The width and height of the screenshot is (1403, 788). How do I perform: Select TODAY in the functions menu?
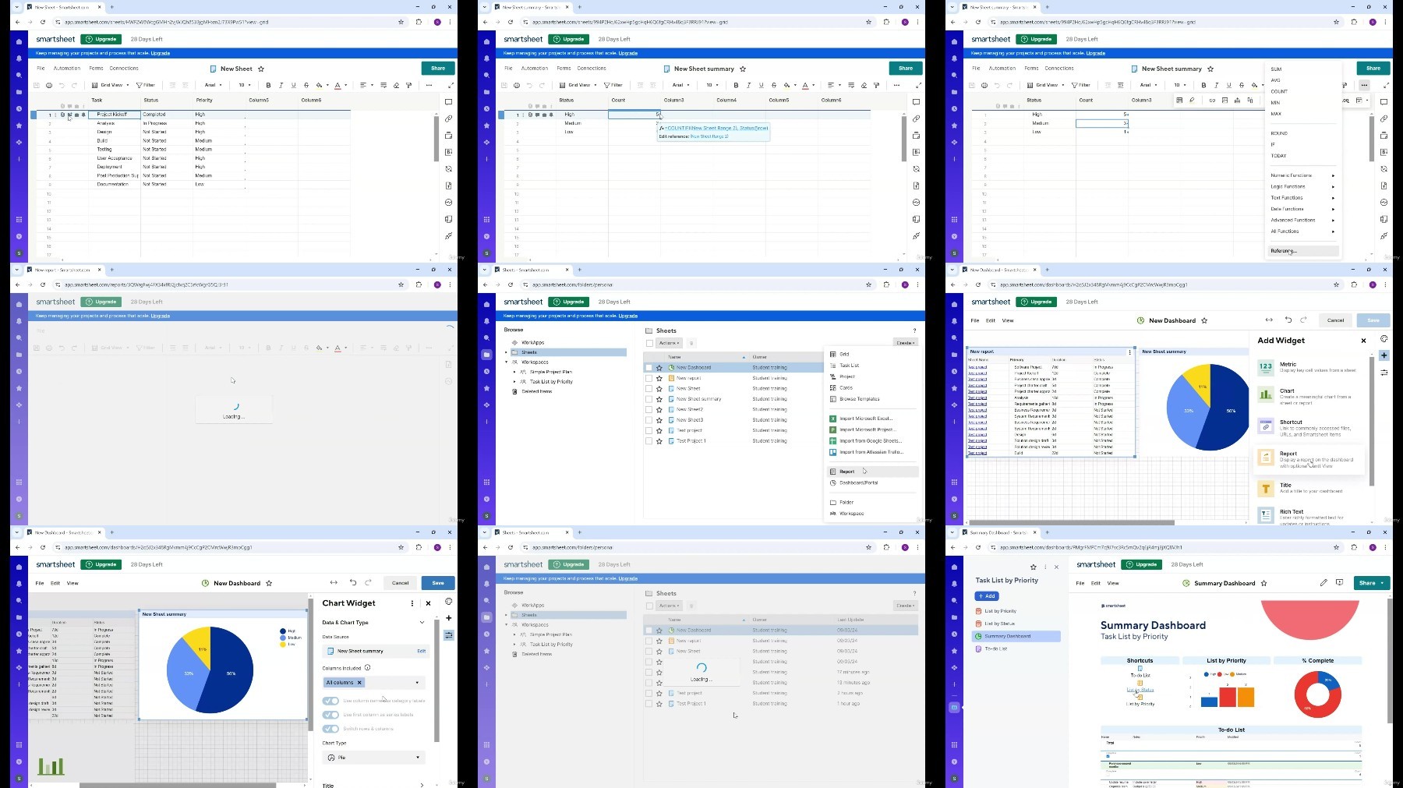(1279, 156)
